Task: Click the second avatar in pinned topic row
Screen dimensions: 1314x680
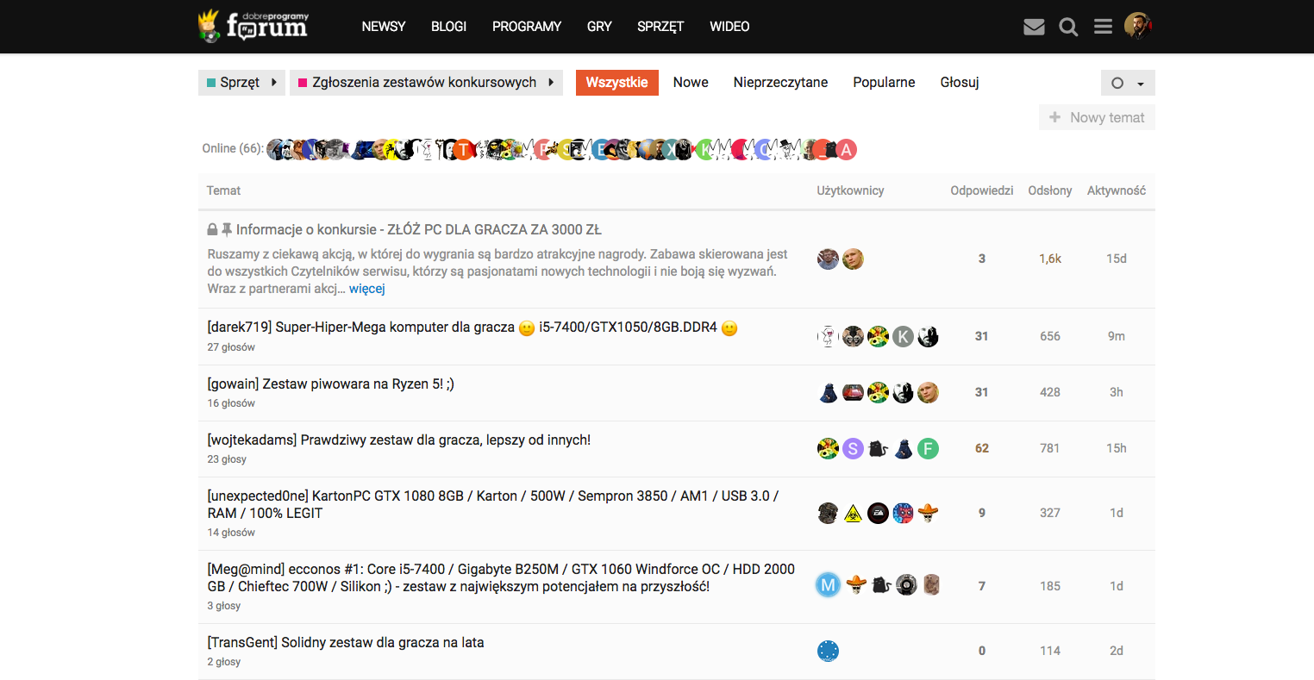Action: (x=853, y=259)
